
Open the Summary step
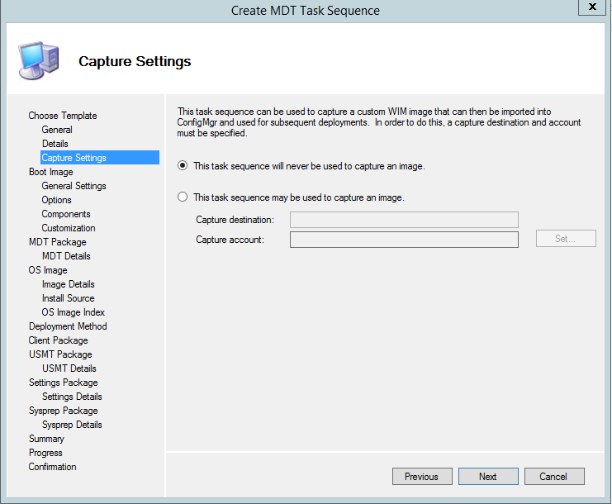(x=46, y=439)
